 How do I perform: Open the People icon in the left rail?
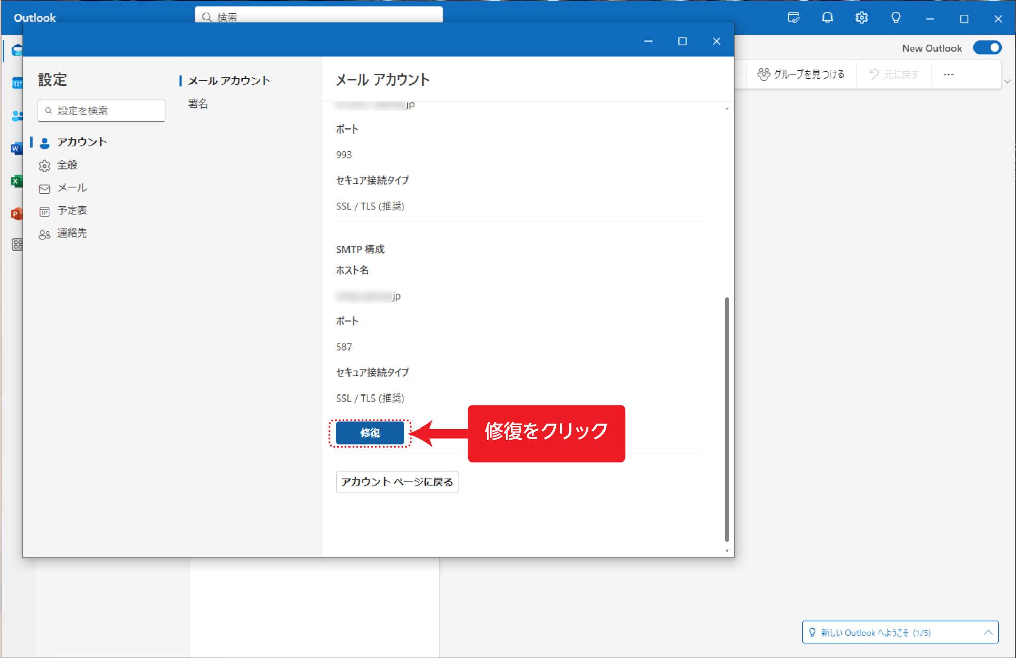tap(18, 116)
